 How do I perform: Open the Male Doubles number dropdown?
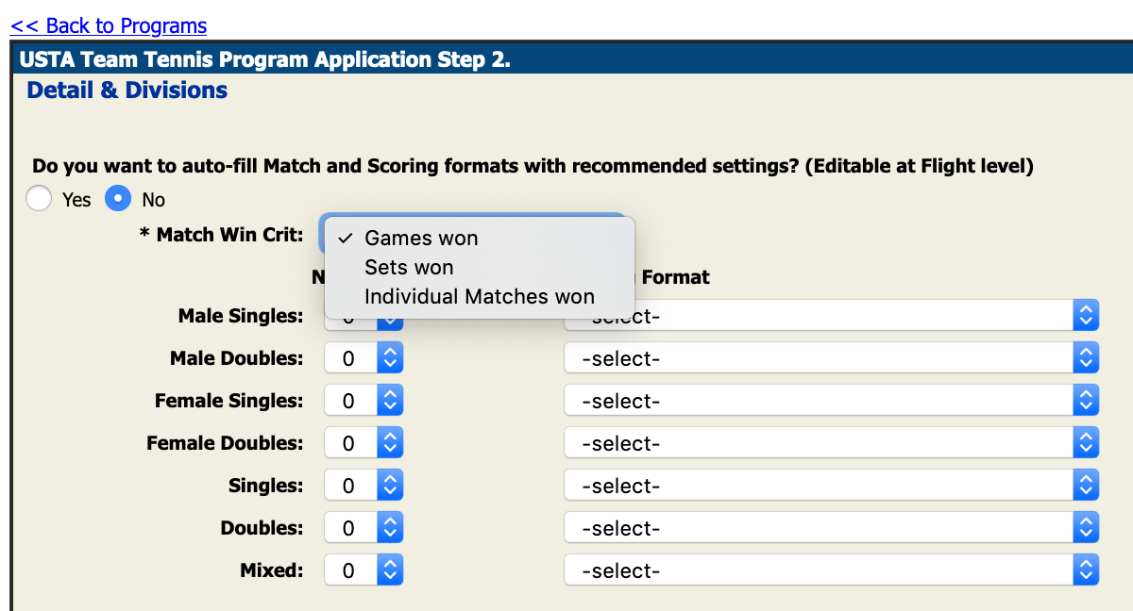click(364, 358)
